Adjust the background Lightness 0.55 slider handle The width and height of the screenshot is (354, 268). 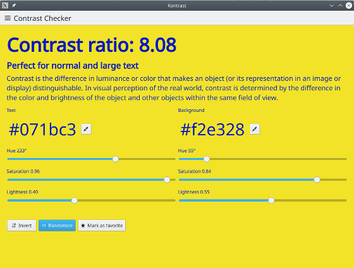tap(271, 200)
